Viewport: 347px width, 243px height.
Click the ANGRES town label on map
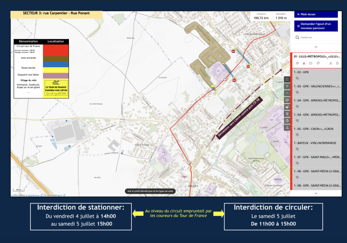pyautogui.click(x=193, y=186)
